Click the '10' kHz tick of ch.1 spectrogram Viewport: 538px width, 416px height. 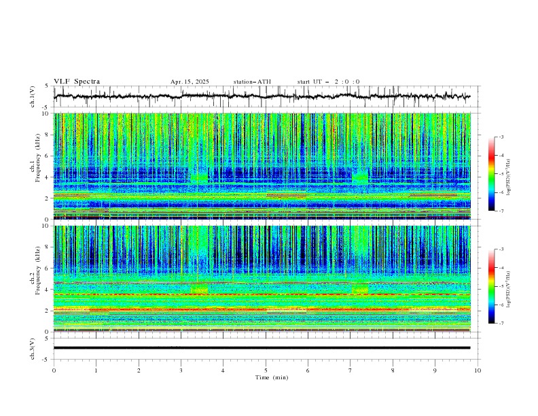click(47, 114)
